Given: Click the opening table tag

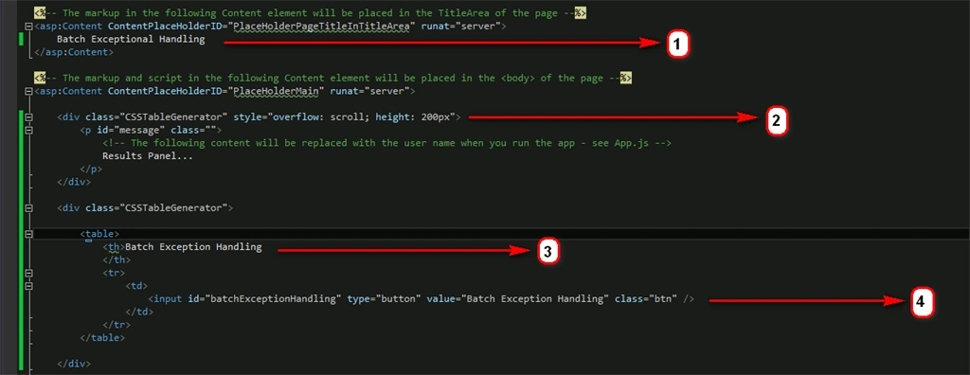Looking at the screenshot, I should [x=99, y=234].
